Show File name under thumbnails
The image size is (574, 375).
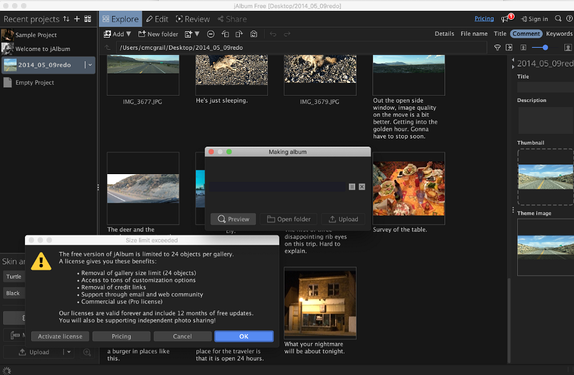[474, 34]
